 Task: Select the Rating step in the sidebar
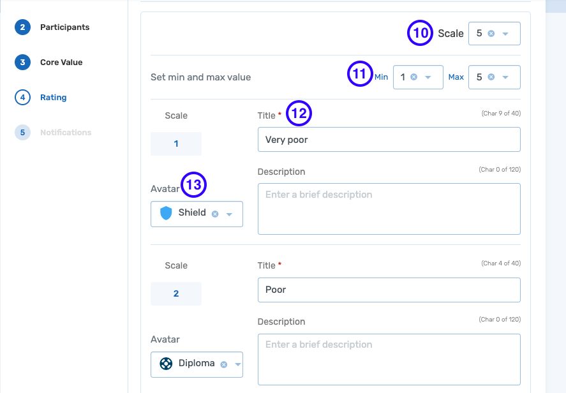click(x=53, y=97)
